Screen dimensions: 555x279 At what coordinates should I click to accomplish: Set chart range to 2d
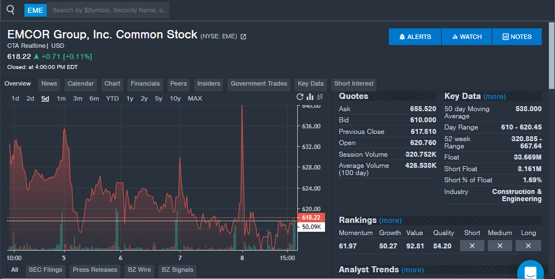tap(30, 98)
